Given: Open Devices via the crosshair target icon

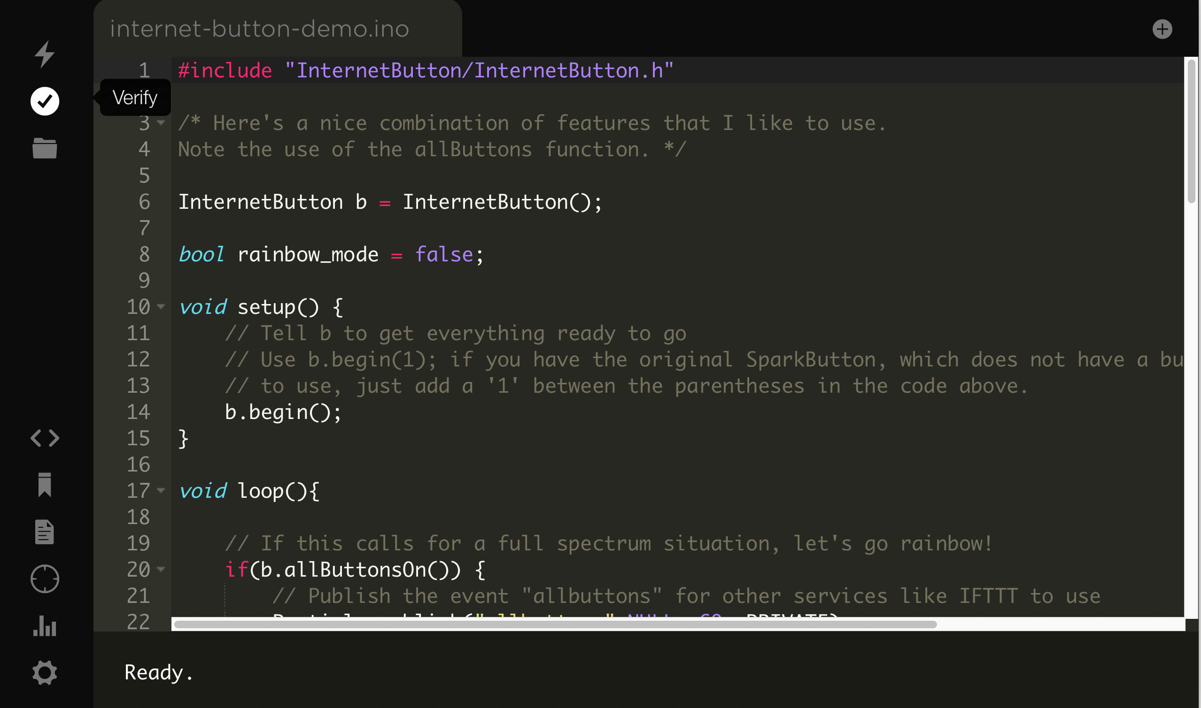Looking at the screenshot, I should [45, 579].
